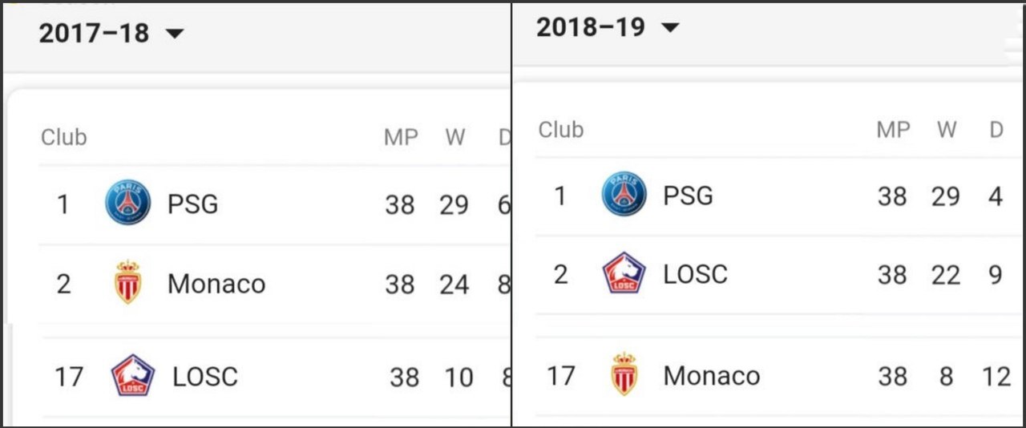This screenshot has width=1026, height=428.
Task: Click the PSG crest in the 2017–18 table
Action: coord(127,203)
